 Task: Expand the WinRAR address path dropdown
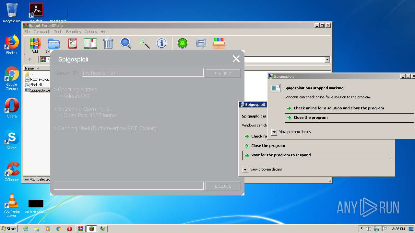click(x=327, y=60)
